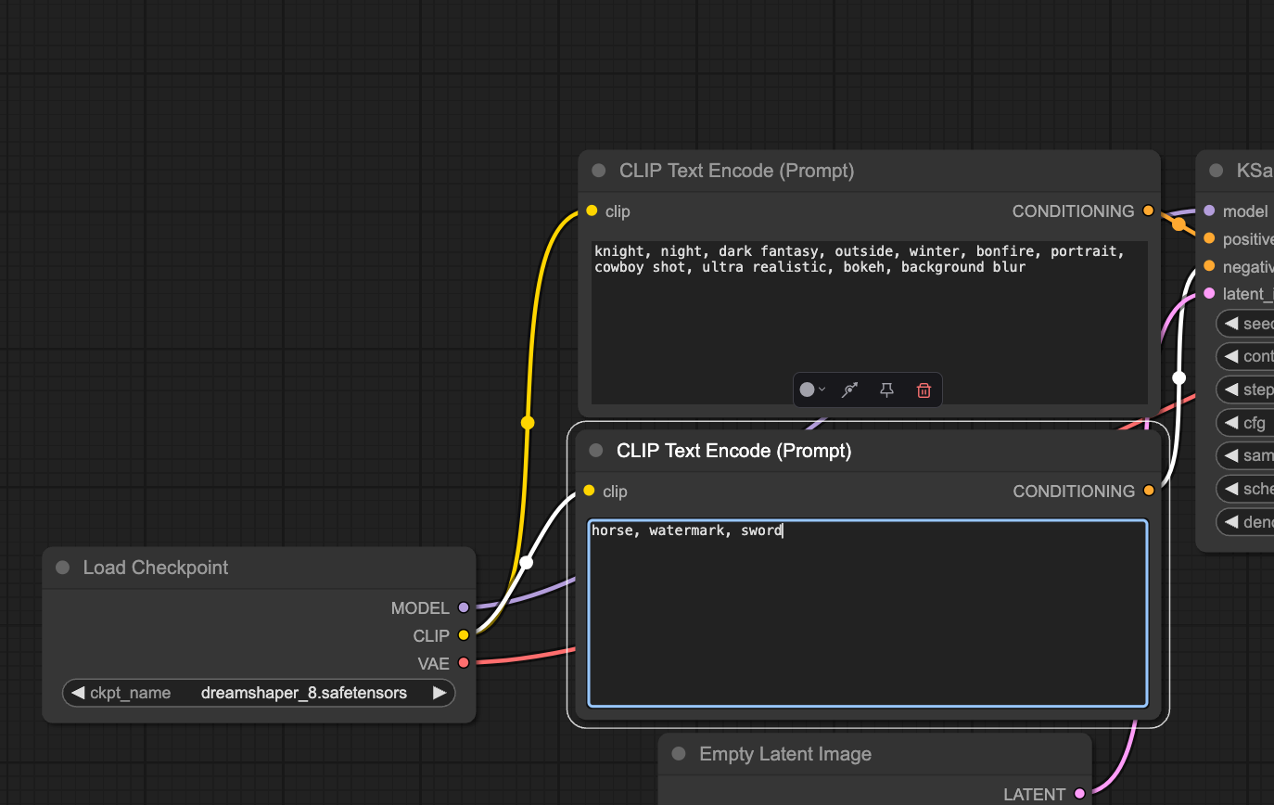Viewport: 1274px width, 805px height.
Task: Click the bypass node icon in toolbar
Action: [849, 390]
